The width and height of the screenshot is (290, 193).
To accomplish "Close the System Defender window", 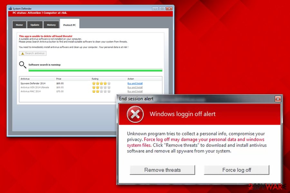I will pyautogui.click(x=169, y=9).
